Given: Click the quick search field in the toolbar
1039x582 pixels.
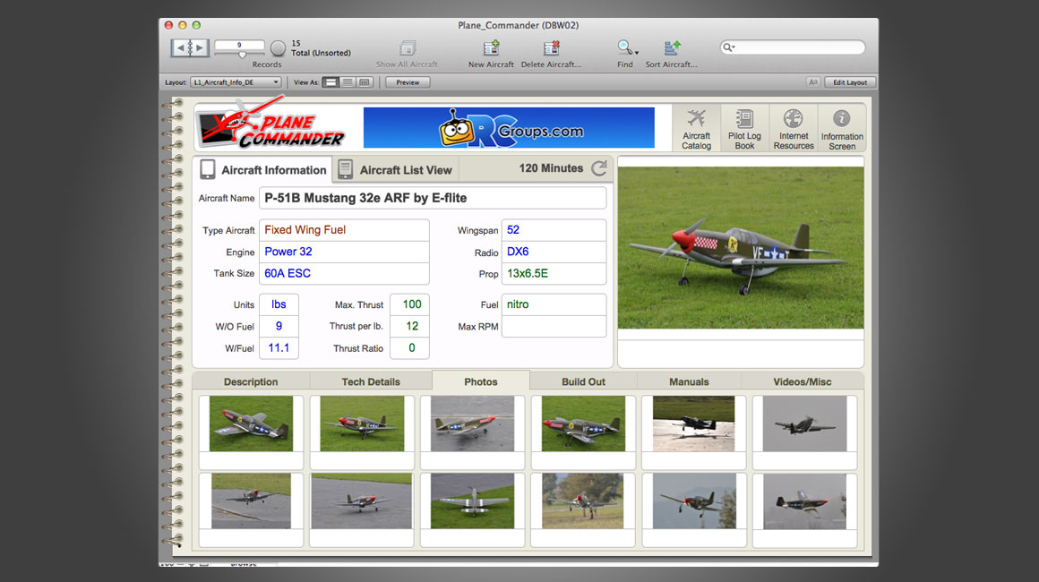Looking at the screenshot, I should point(793,47).
